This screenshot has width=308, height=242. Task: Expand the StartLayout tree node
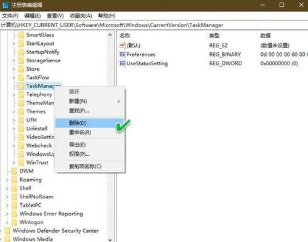(14, 44)
